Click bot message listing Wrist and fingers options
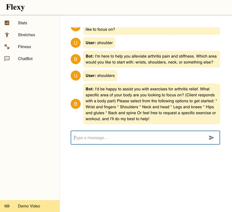 point(152,104)
